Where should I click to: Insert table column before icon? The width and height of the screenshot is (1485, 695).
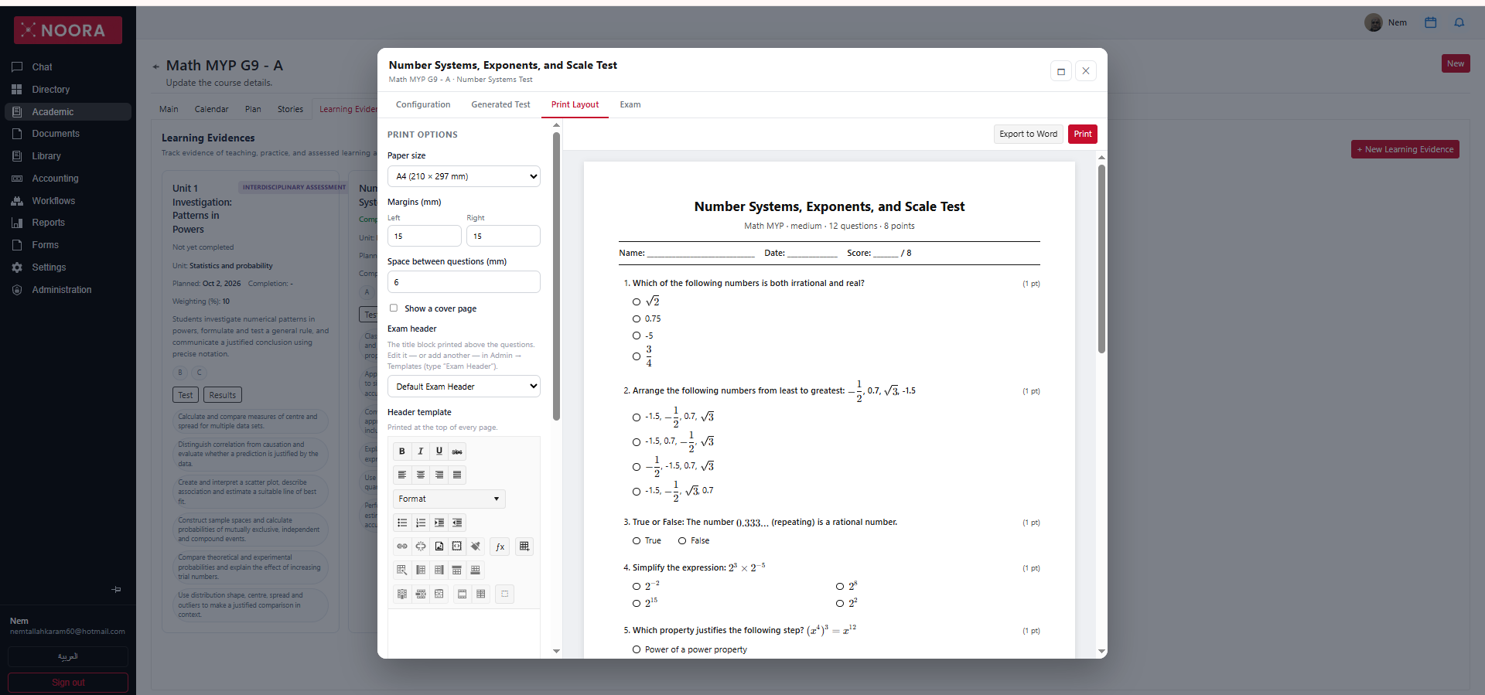[x=421, y=570]
